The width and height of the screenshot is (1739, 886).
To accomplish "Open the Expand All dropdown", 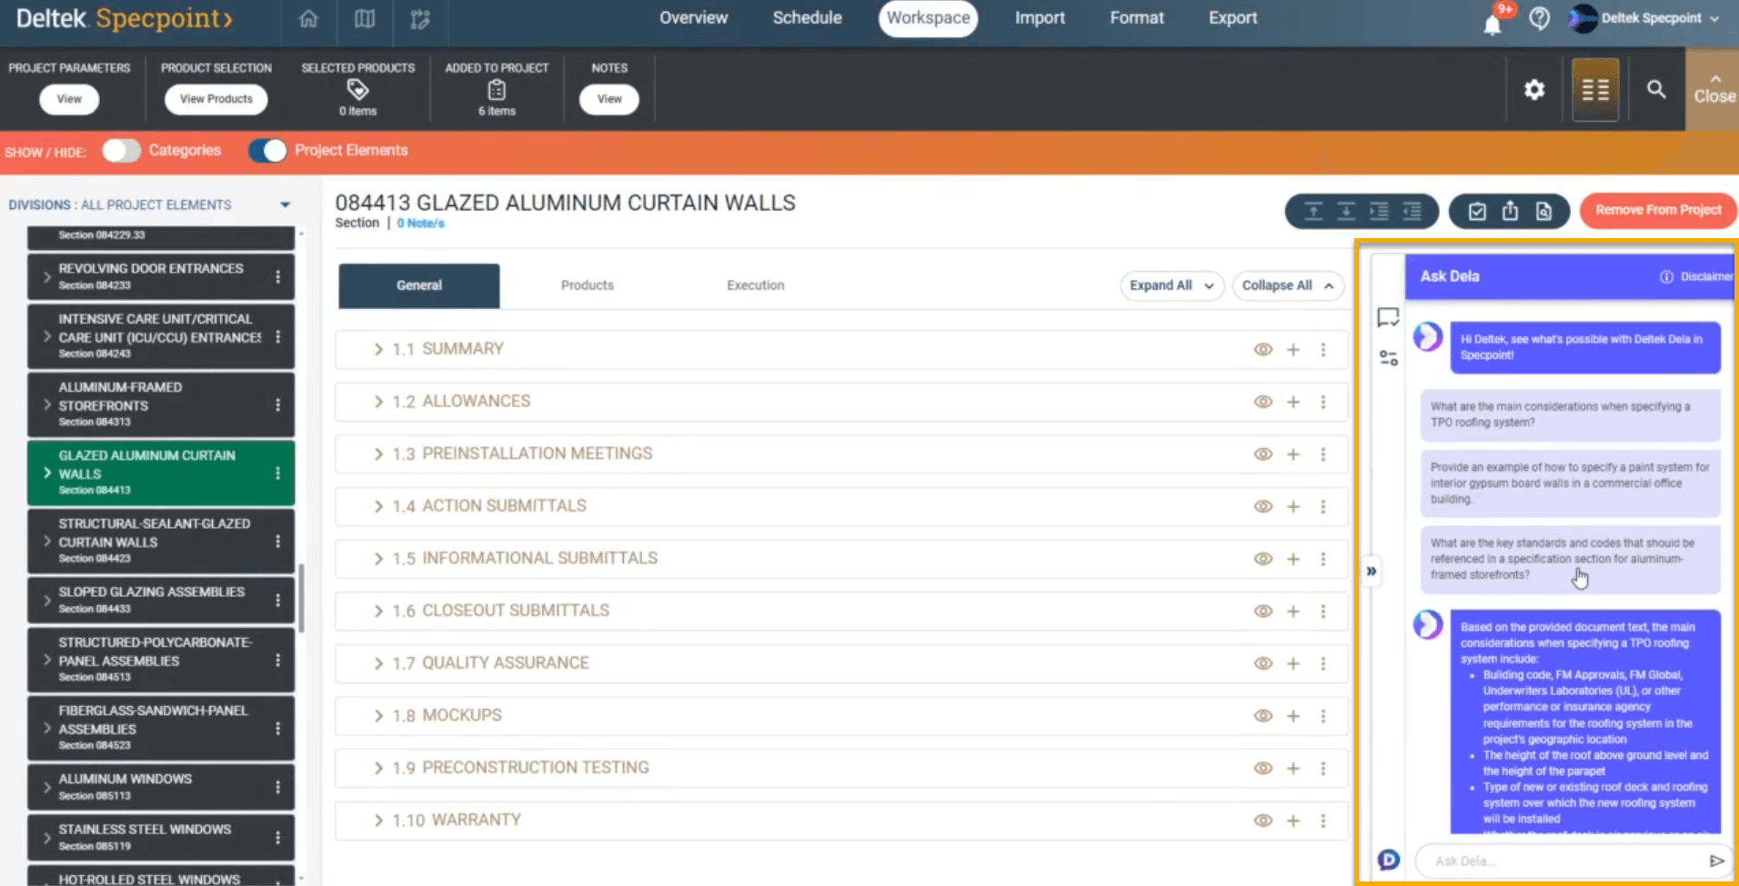I will point(1171,285).
